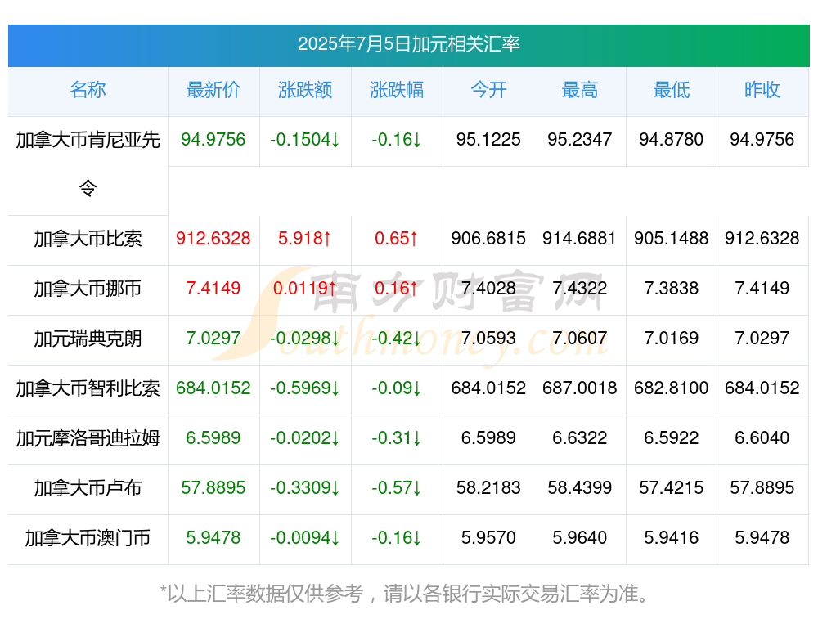Viewport: 818px width, 619px height.
Task: Click the percentage change -0.31↓
Action: (x=397, y=438)
